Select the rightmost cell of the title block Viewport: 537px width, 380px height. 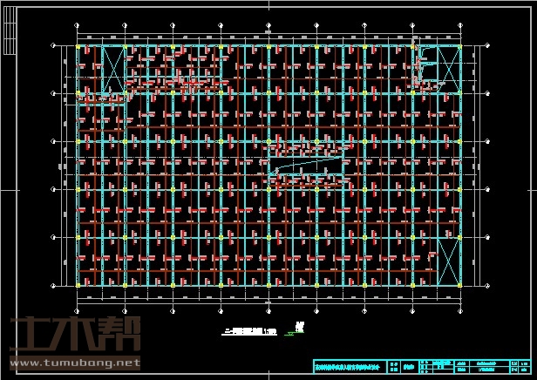coord(520,367)
